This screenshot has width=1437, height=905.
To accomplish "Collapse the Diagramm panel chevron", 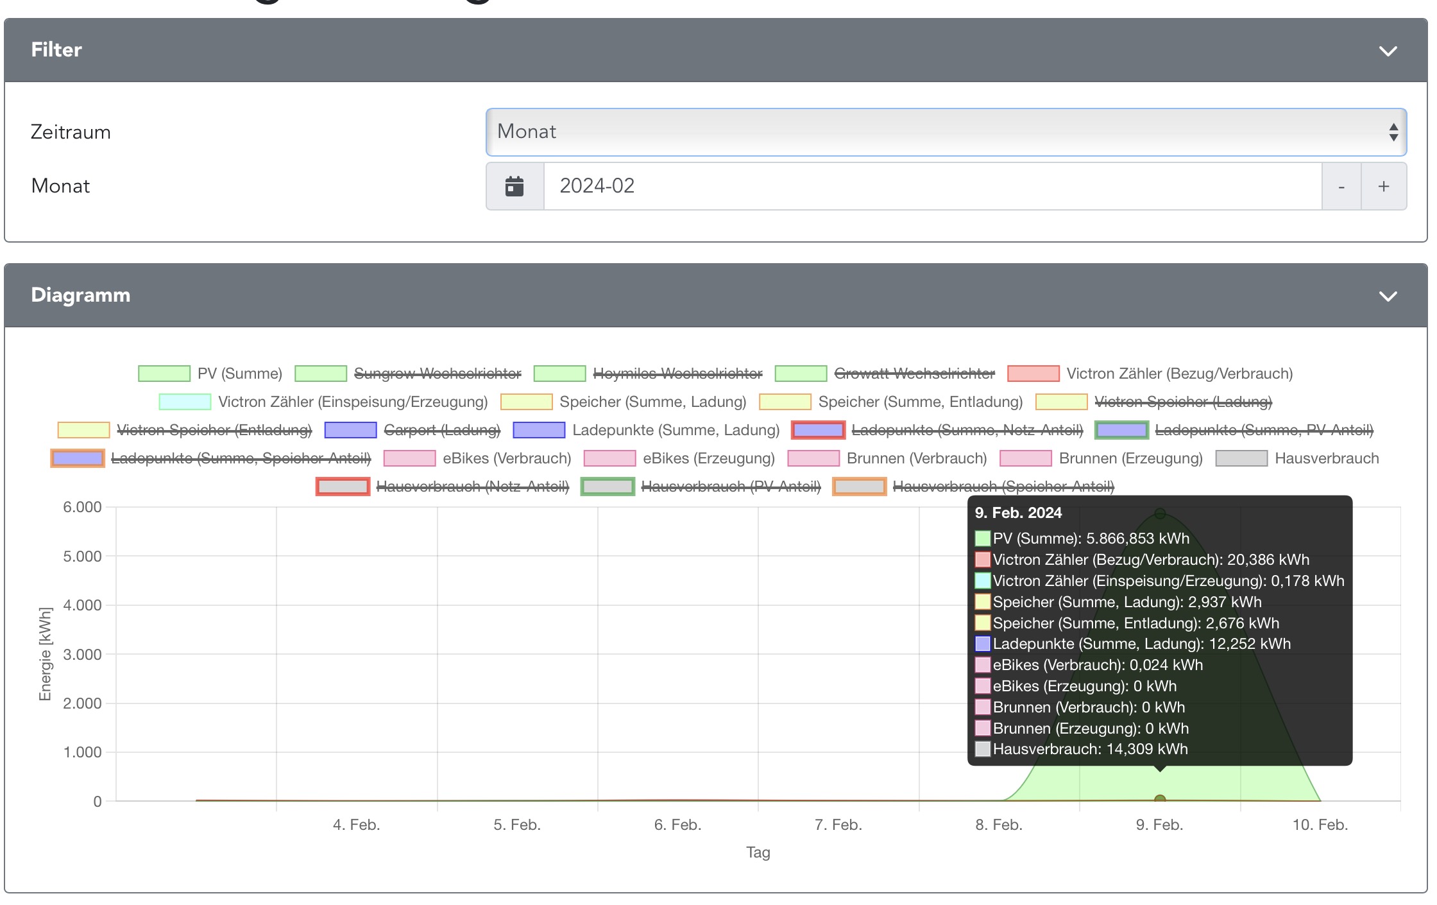I will pyautogui.click(x=1388, y=296).
